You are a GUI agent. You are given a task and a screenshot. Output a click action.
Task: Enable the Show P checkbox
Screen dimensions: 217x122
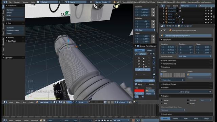point(147,84)
